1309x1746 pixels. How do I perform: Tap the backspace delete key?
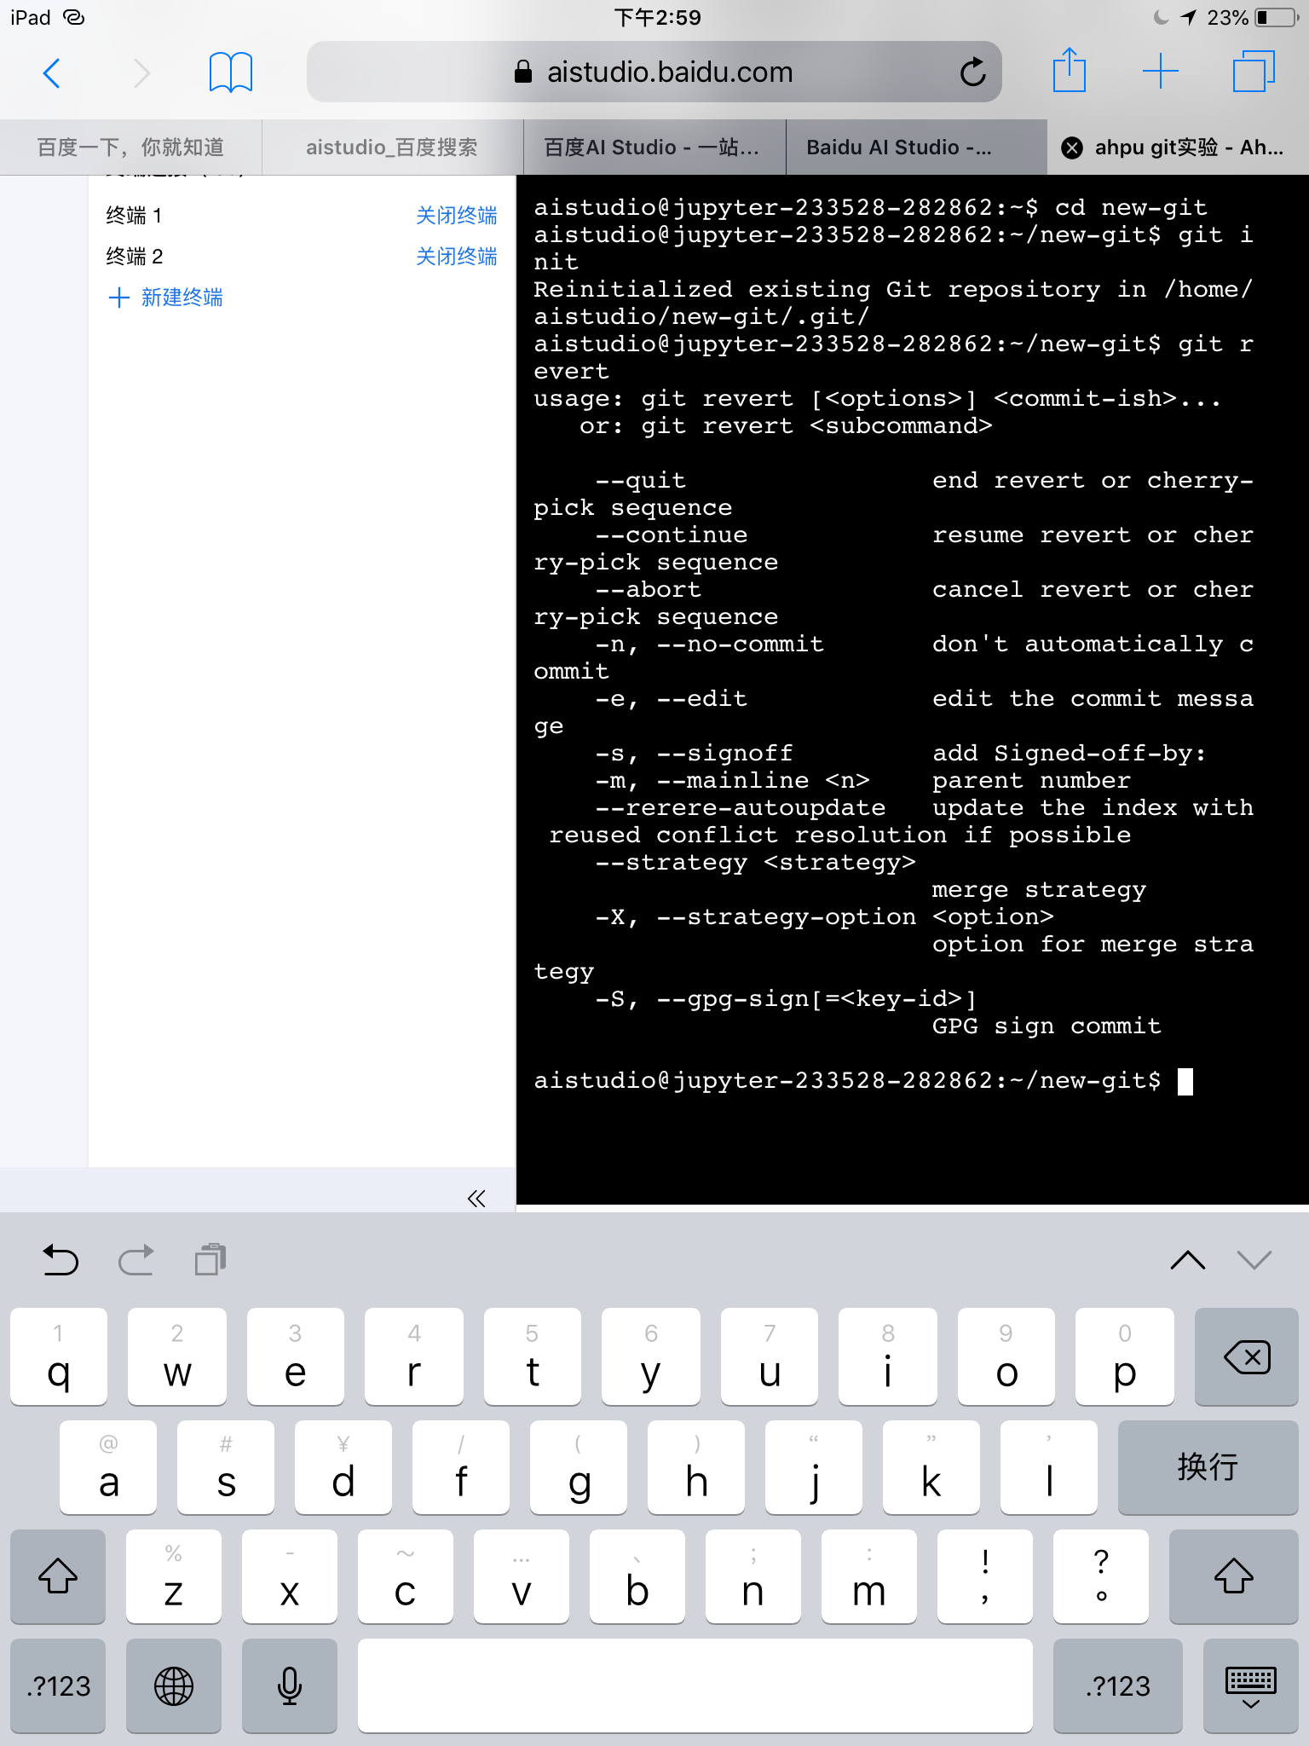tap(1246, 1356)
